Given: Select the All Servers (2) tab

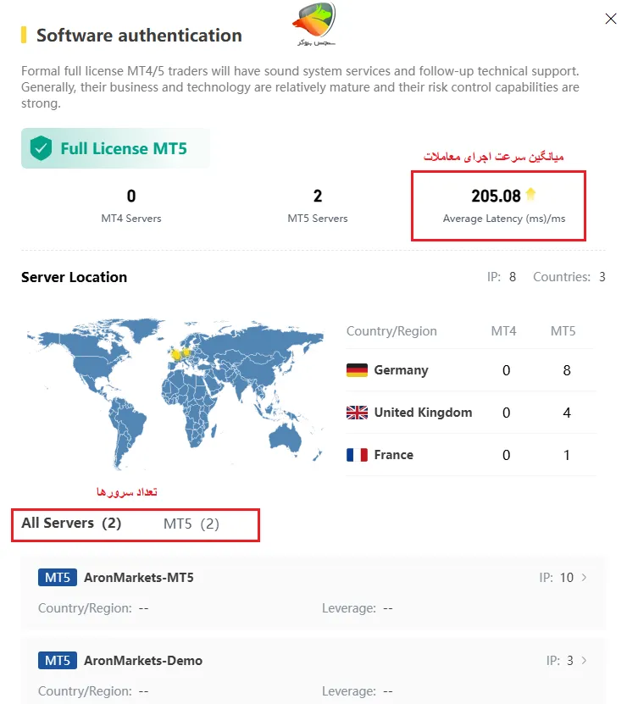Looking at the screenshot, I should coord(71,524).
